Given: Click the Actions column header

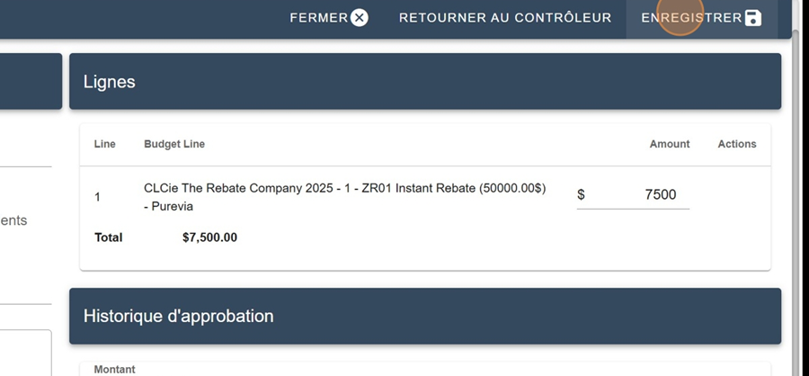Looking at the screenshot, I should 737,144.
